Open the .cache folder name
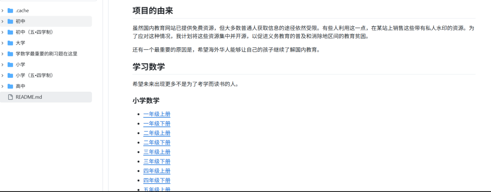 pos(22,11)
